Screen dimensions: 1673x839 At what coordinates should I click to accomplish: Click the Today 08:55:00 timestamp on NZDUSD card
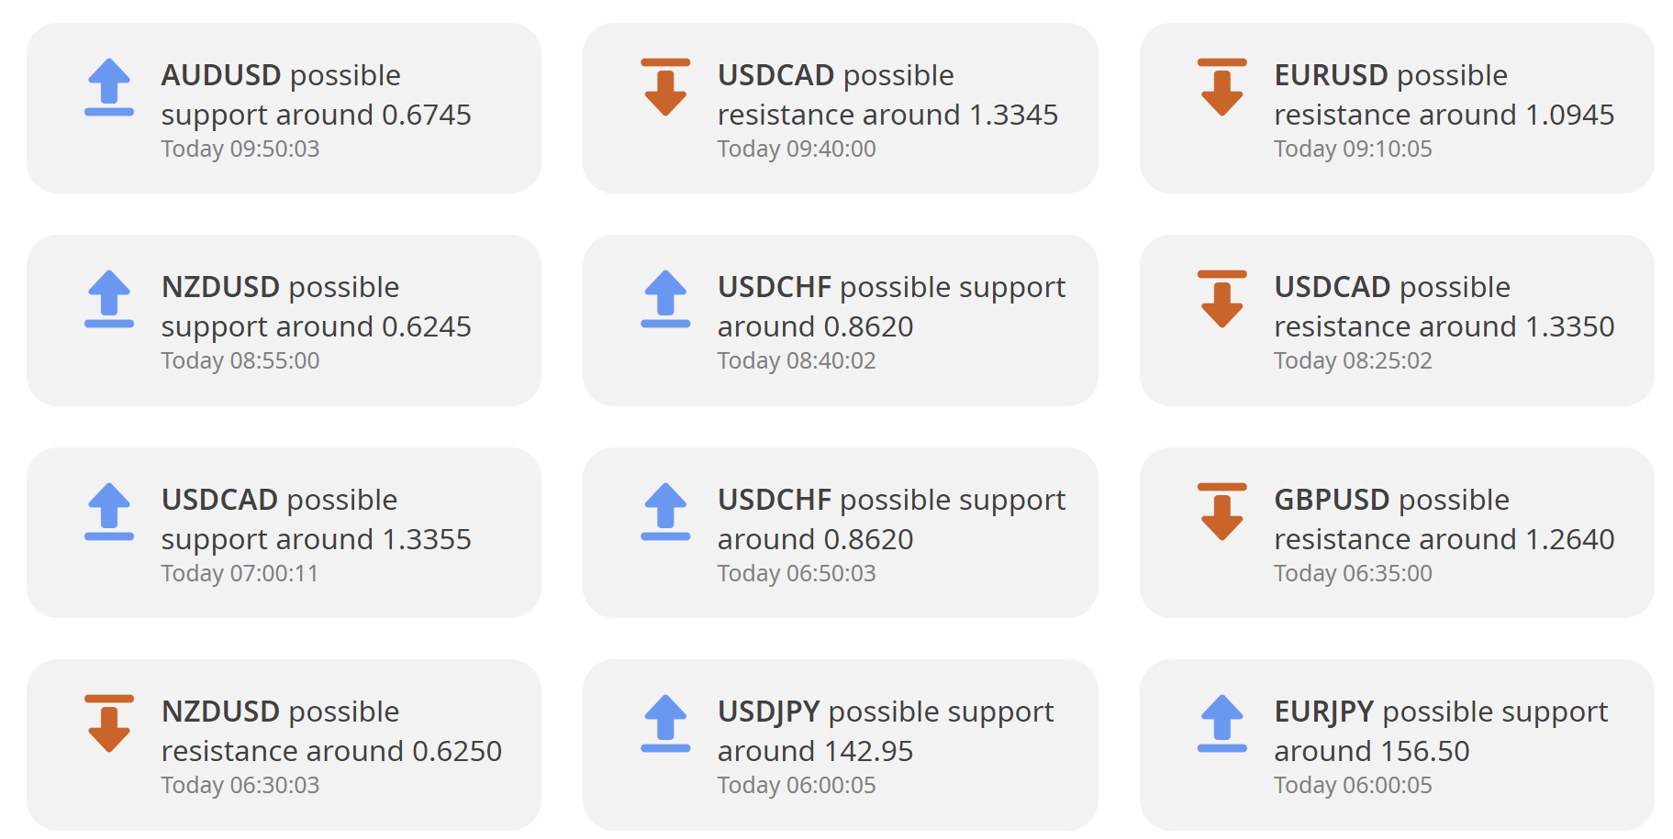pos(240,360)
